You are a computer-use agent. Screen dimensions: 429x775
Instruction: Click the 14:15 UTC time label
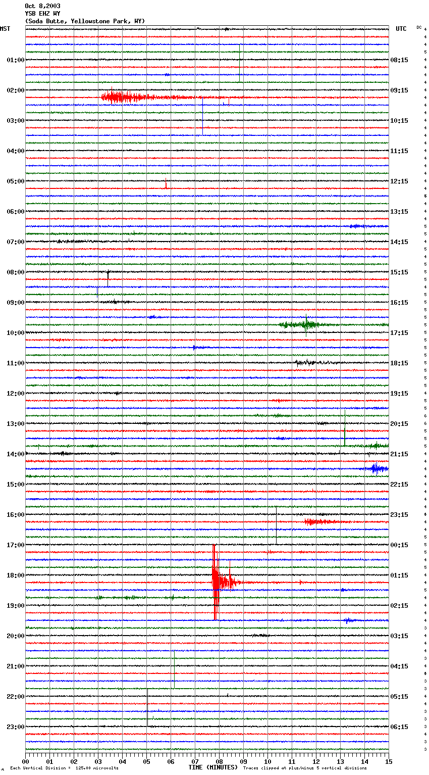(x=399, y=242)
